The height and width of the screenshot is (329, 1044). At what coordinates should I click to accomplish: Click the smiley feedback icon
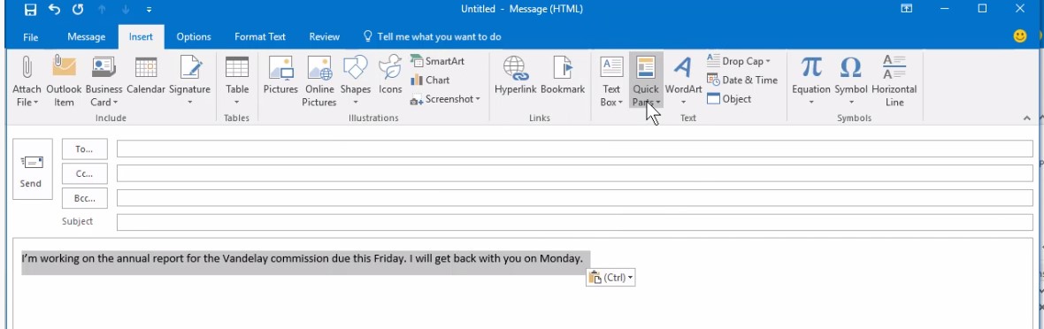point(1020,36)
